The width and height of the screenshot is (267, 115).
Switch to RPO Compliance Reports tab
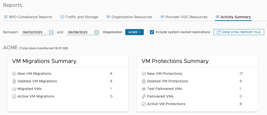pos(28,17)
